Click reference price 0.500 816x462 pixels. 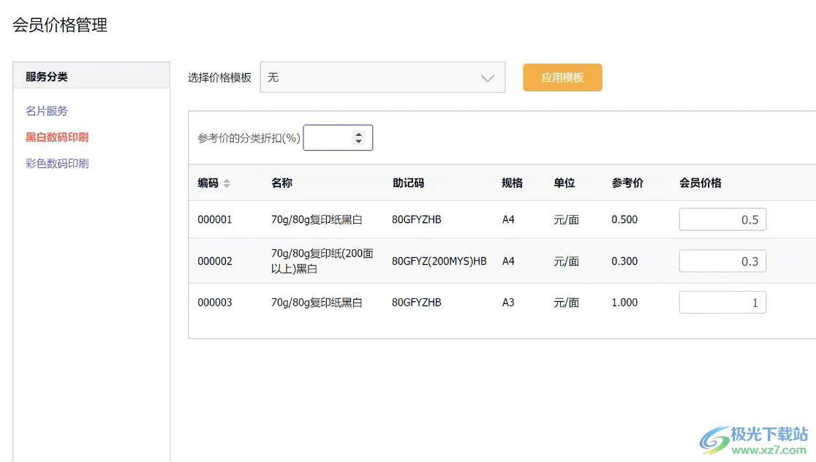tap(624, 219)
